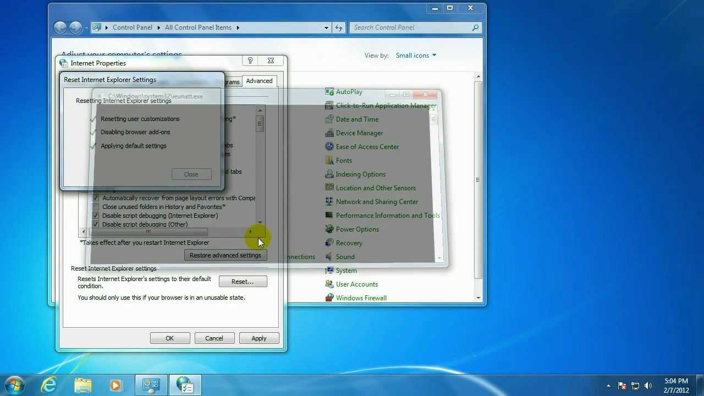
Task: Click the Control Panel breadcrumb segment
Action: tap(132, 28)
